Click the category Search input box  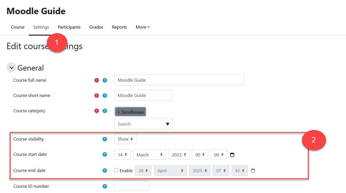[x=143, y=124]
